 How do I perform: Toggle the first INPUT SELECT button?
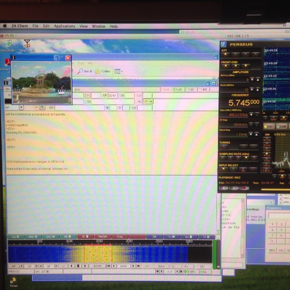pos(223,169)
